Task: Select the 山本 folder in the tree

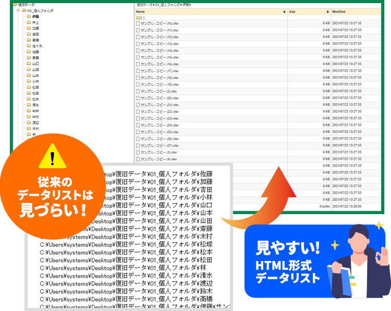Action: (x=35, y=76)
